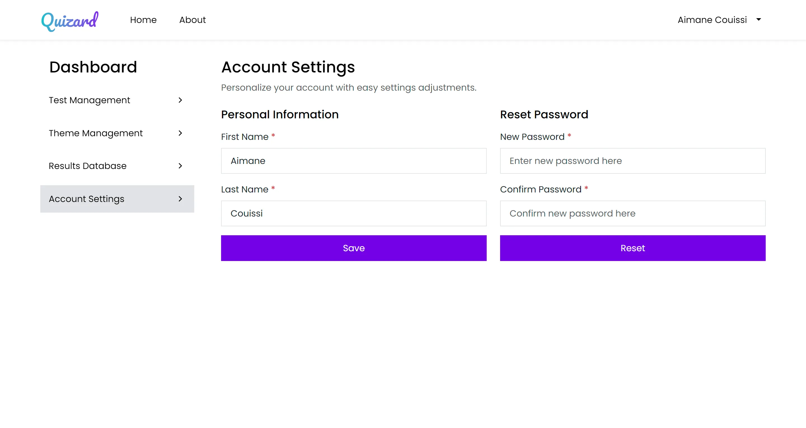806x428 pixels.
Task: Open the Home page link
Action: point(143,20)
